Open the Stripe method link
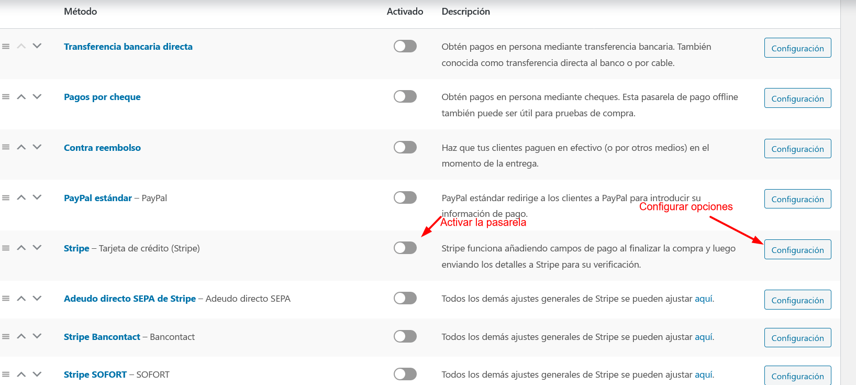 click(76, 248)
